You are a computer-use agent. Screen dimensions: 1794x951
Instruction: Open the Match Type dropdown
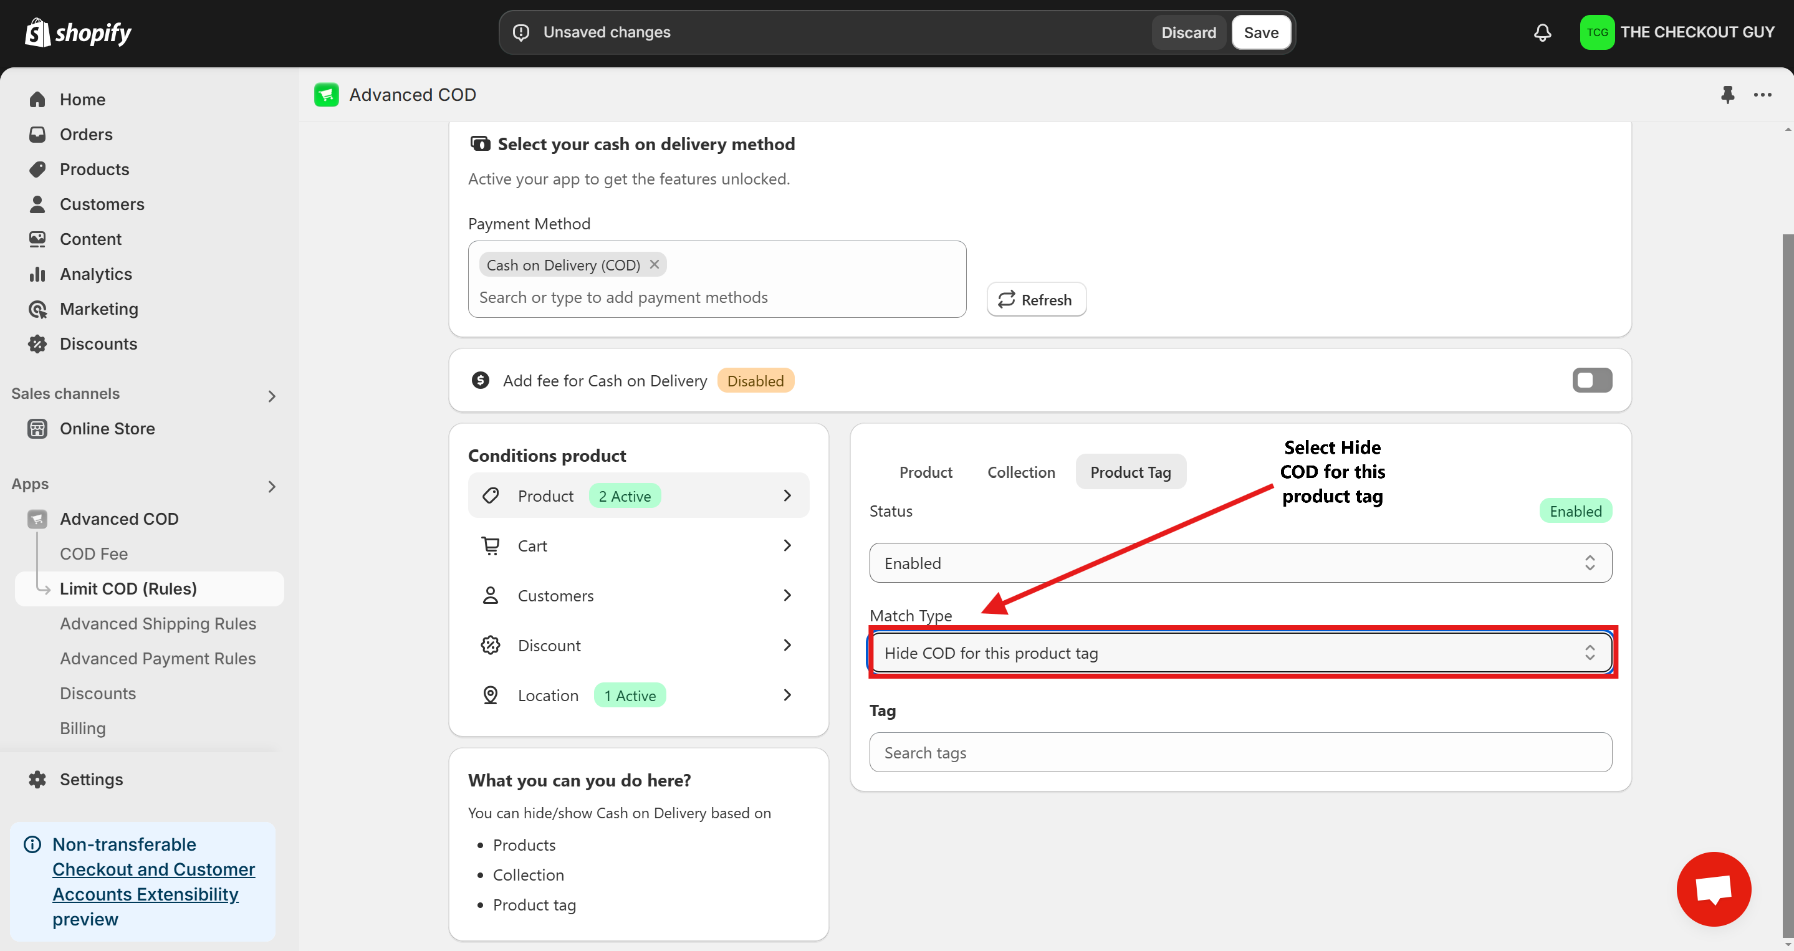pos(1241,652)
